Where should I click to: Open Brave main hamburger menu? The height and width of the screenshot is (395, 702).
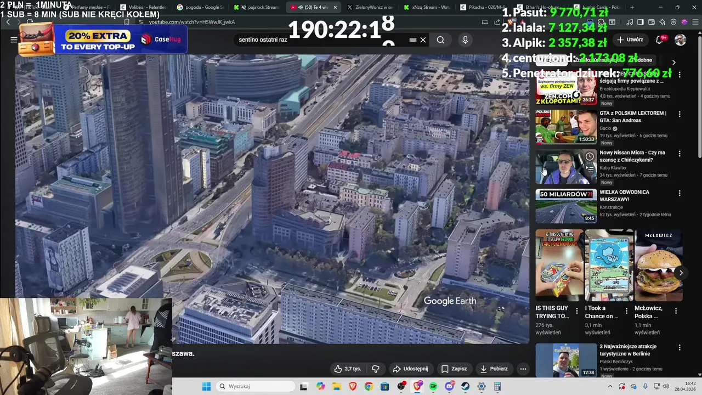click(x=695, y=22)
